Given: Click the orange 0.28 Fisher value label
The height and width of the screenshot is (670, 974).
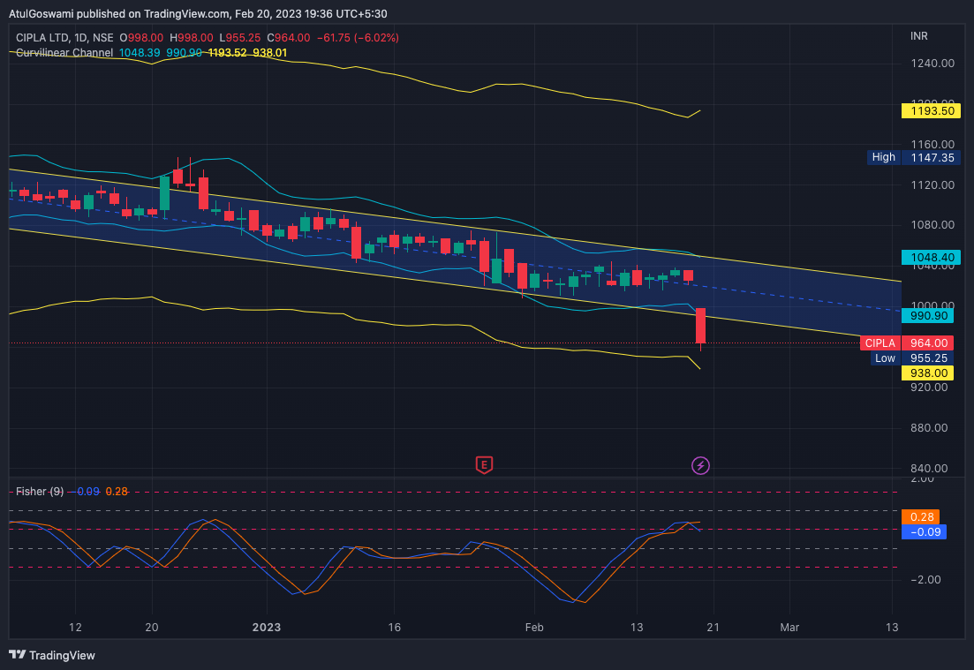Looking at the screenshot, I should [921, 516].
